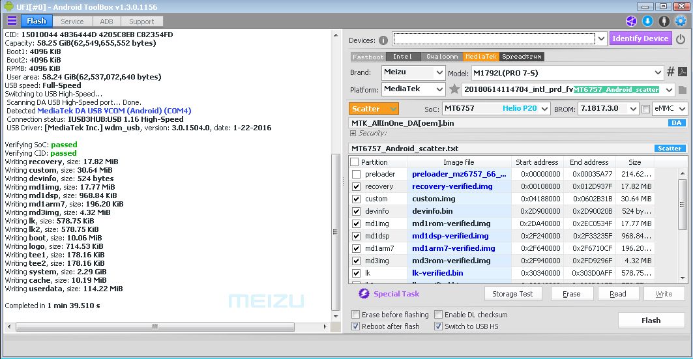
Task: Click the blue Scatter badge
Action: [670, 149]
